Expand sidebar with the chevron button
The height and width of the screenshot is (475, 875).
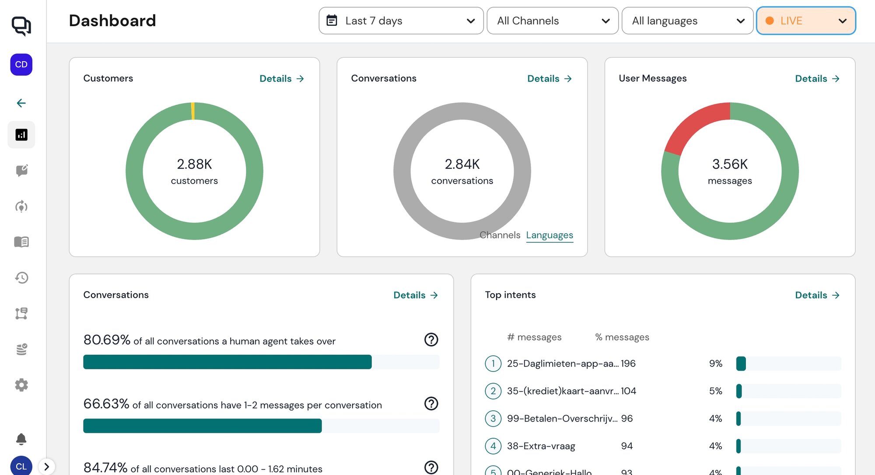(x=47, y=466)
